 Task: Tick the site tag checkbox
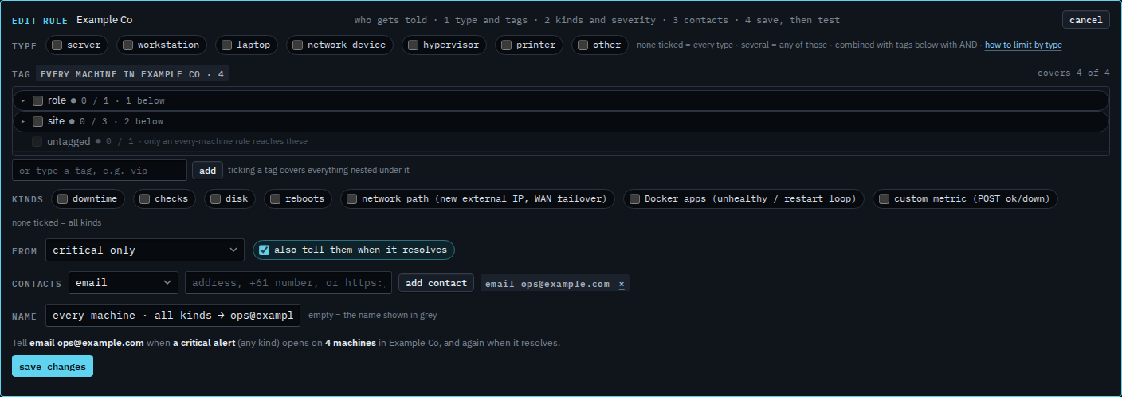click(x=37, y=121)
